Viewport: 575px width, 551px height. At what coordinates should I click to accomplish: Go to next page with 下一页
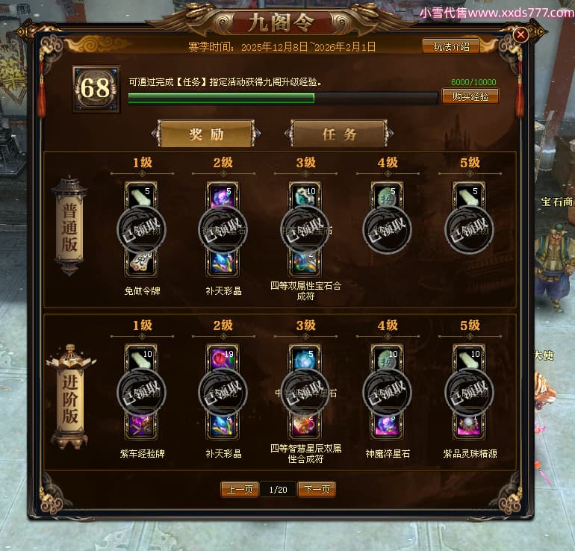317,489
